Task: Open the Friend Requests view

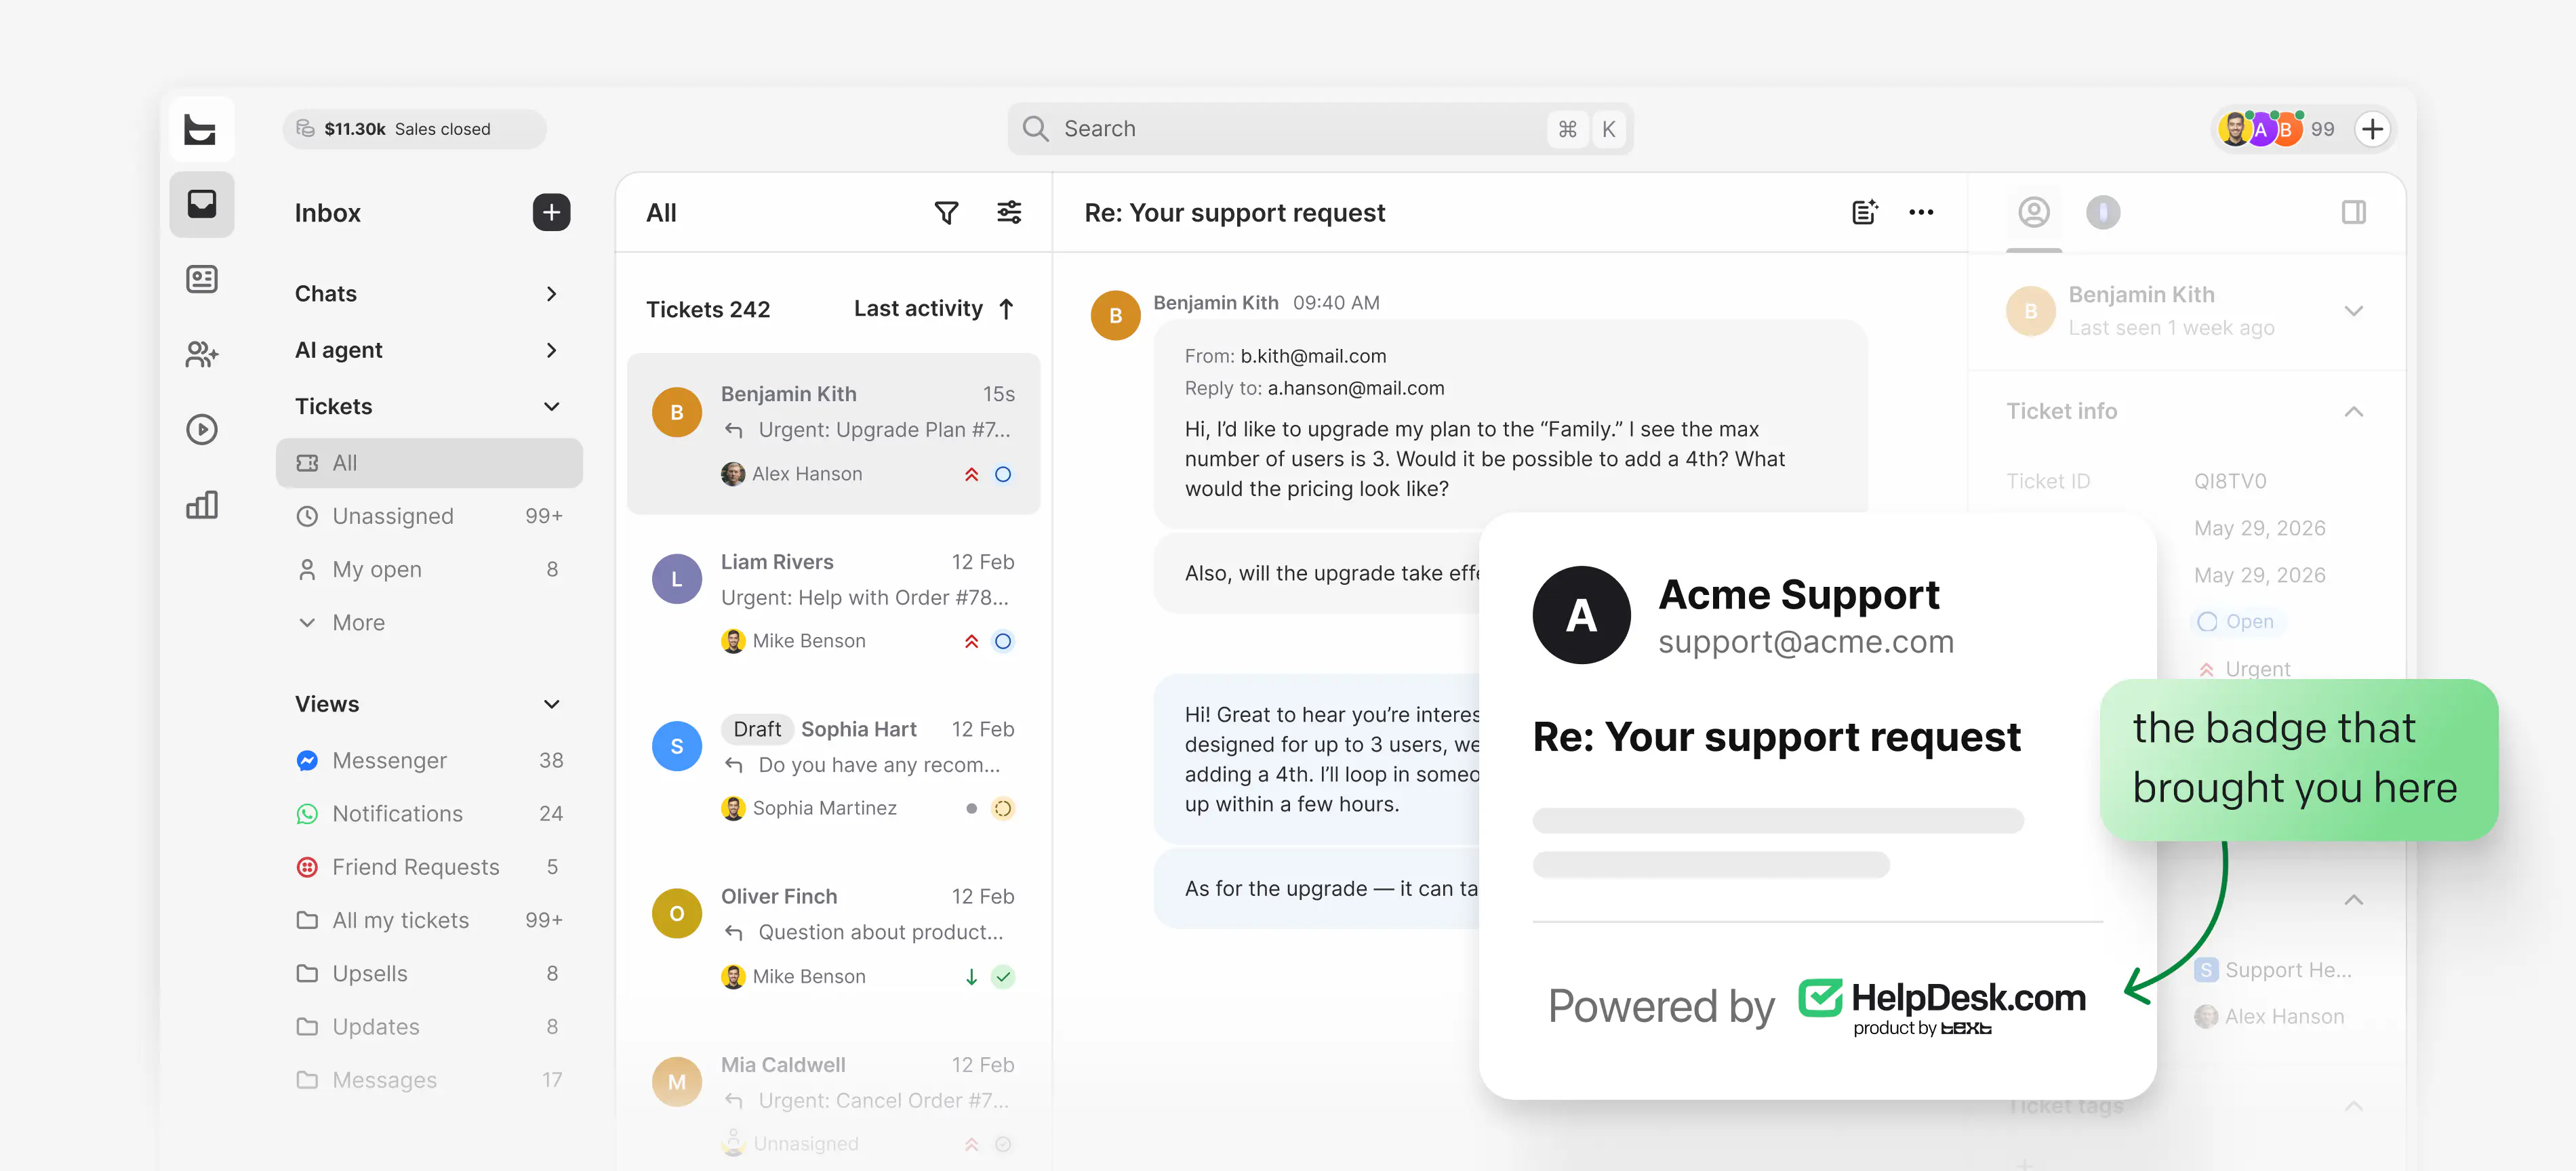Action: (x=429, y=867)
